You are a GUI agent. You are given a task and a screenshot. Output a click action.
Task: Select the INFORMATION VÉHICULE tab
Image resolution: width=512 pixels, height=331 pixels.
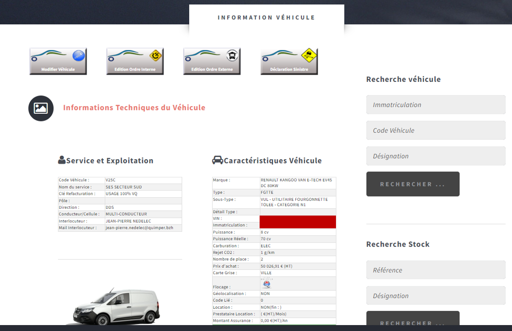(x=266, y=18)
